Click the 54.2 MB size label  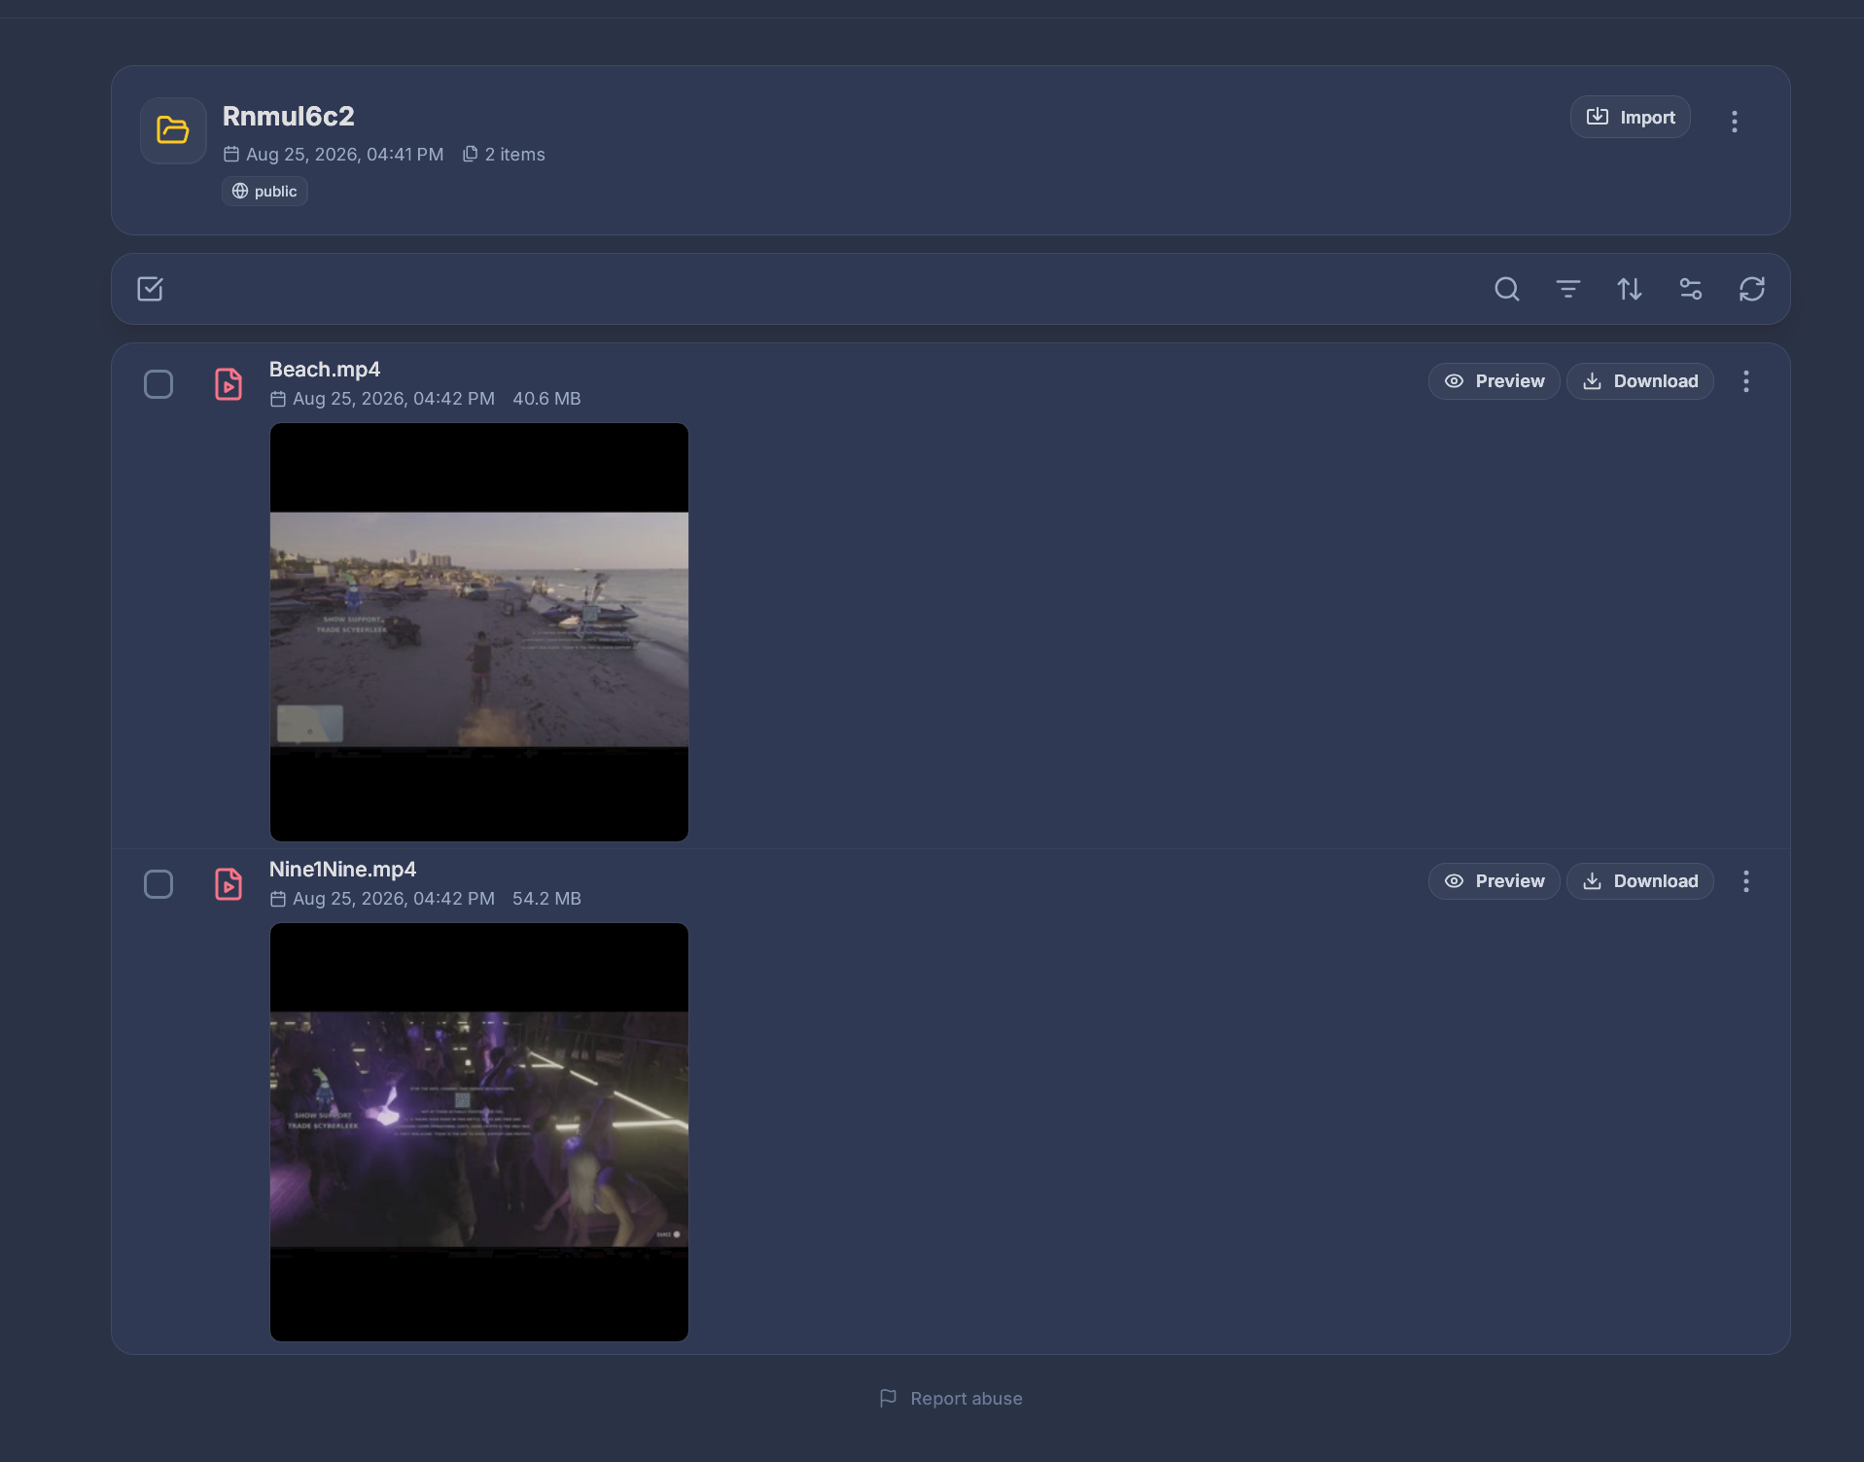click(x=546, y=899)
